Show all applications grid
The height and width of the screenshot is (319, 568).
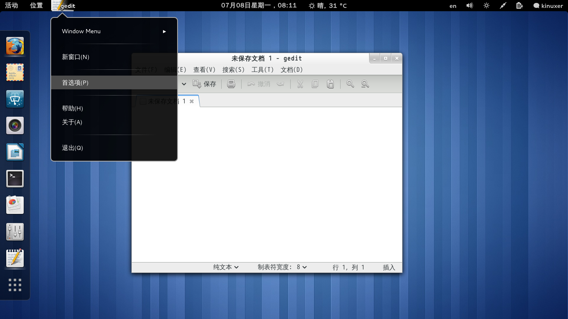[x=15, y=285]
